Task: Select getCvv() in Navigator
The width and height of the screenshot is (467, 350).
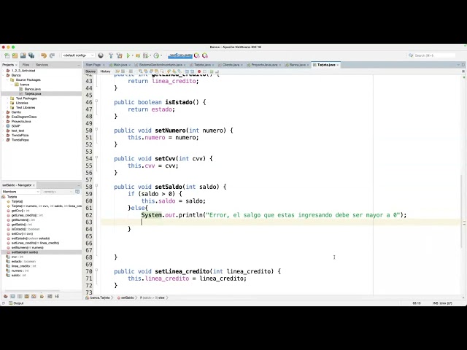Action: (20, 211)
